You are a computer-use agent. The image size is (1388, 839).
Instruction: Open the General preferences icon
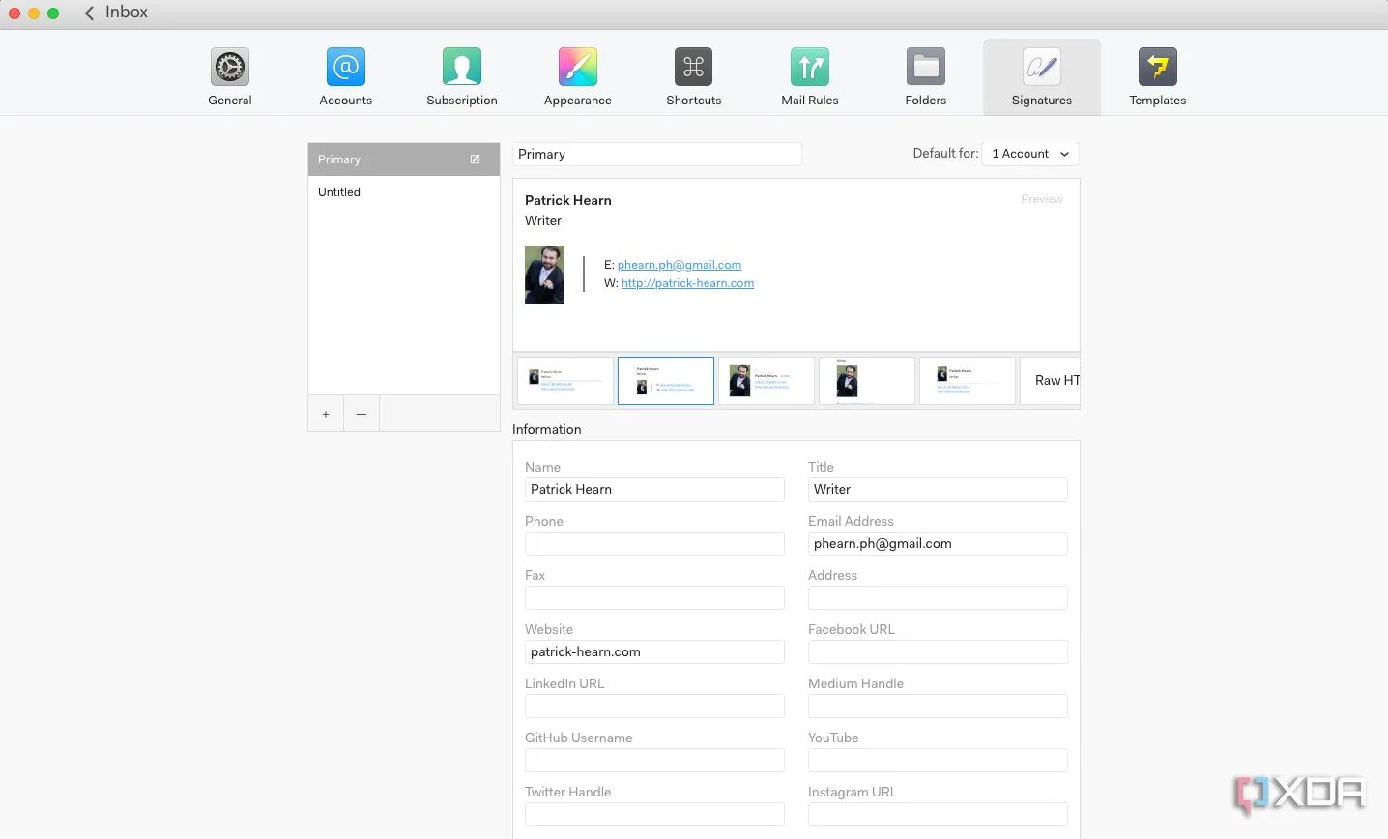point(230,67)
